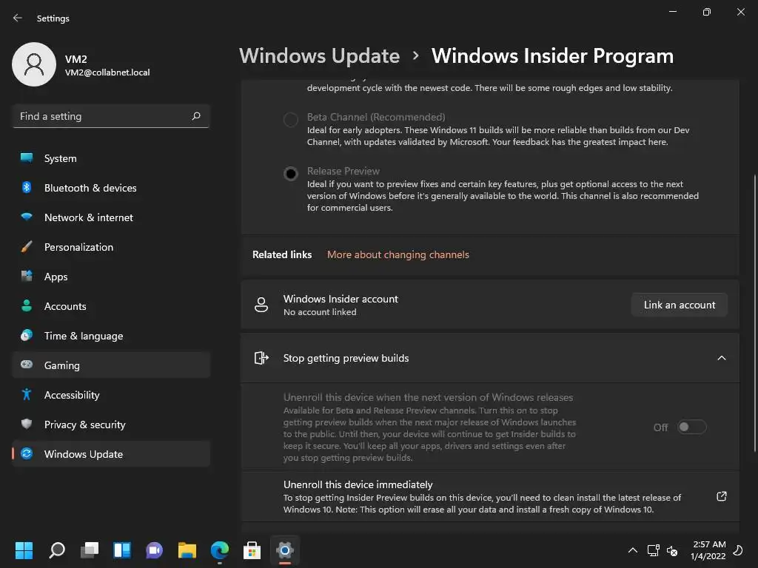
Task: Click the Release Preview label text
Action: tap(343, 171)
